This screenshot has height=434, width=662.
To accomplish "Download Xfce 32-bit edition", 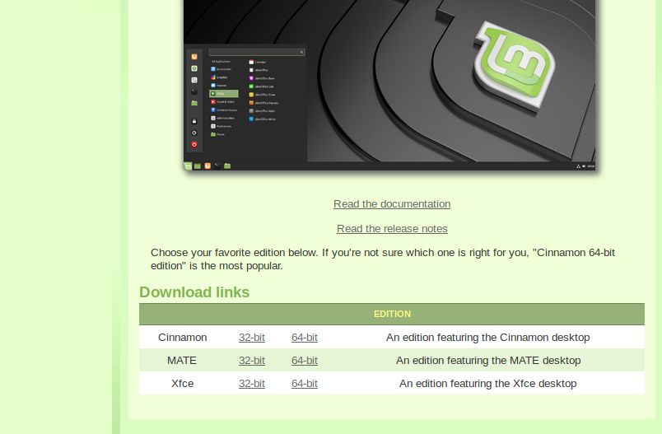I will pyautogui.click(x=252, y=383).
